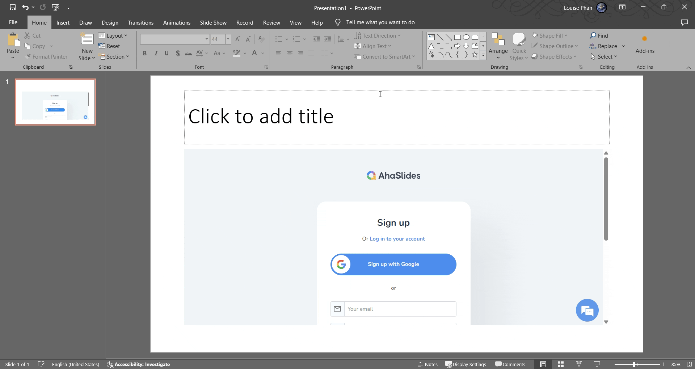Increase font size with the larger A icon

[237, 39]
